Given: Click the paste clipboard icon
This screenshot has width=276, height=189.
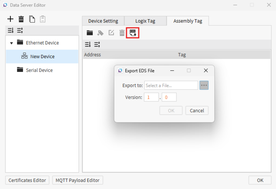Looking at the screenshot, I should pyautogui.click(x=43, y=19).
